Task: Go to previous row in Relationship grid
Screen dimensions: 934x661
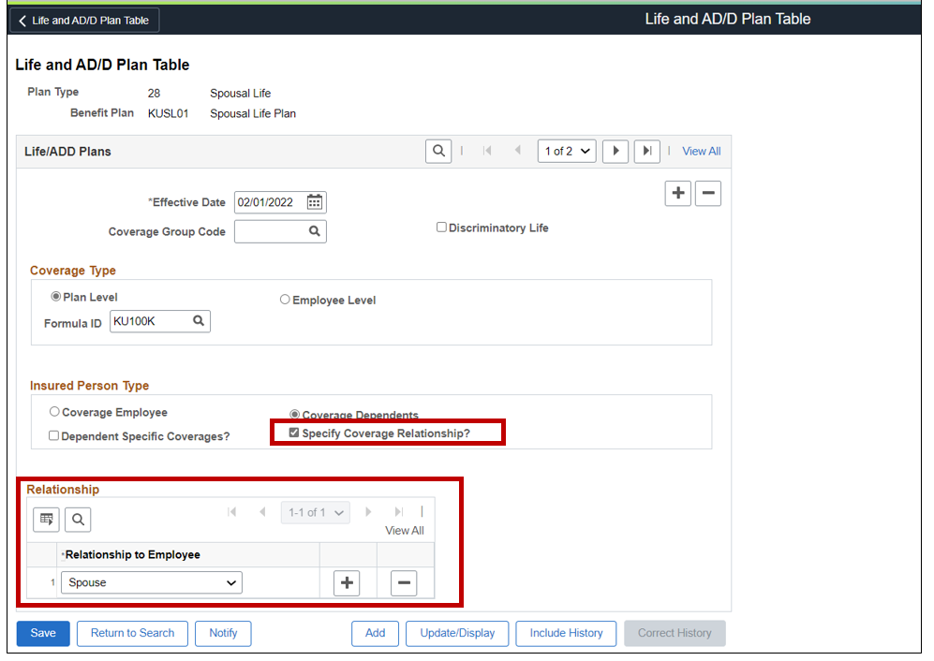Action: (262, 511)
